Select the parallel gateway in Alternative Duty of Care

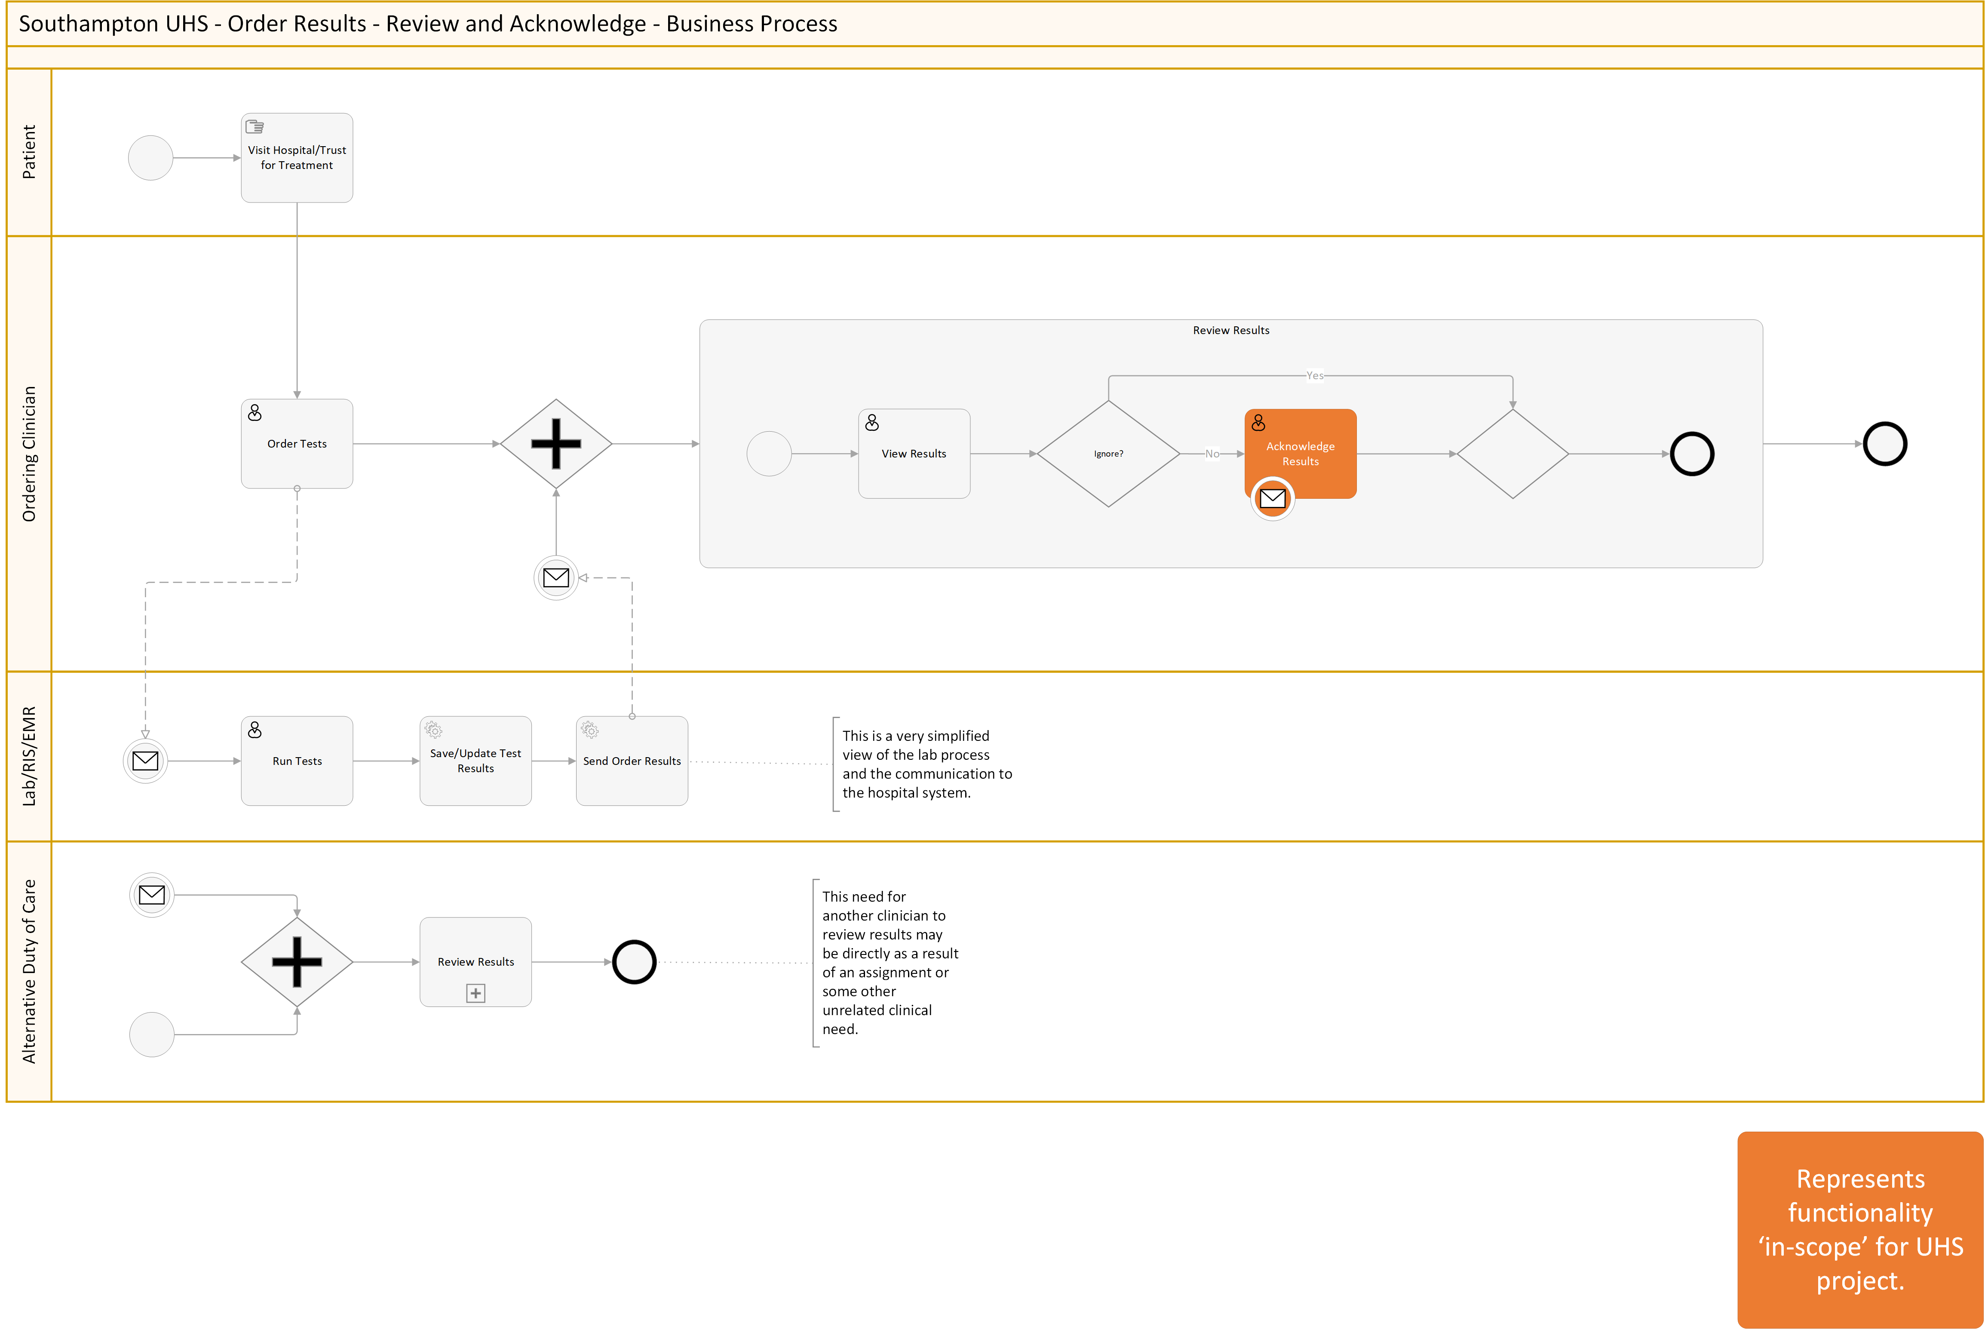pyautogui.click(x=297, y=961)
